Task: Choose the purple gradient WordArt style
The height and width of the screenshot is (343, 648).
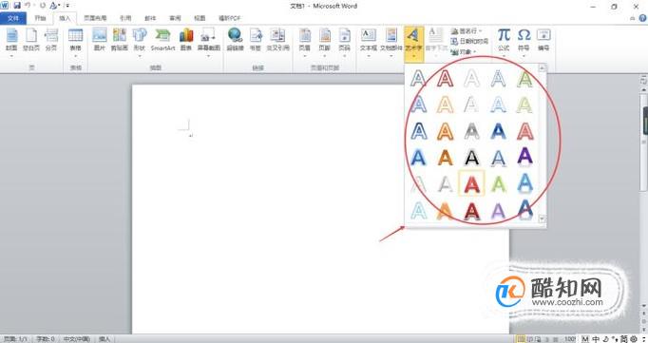Action: [524, 157]
